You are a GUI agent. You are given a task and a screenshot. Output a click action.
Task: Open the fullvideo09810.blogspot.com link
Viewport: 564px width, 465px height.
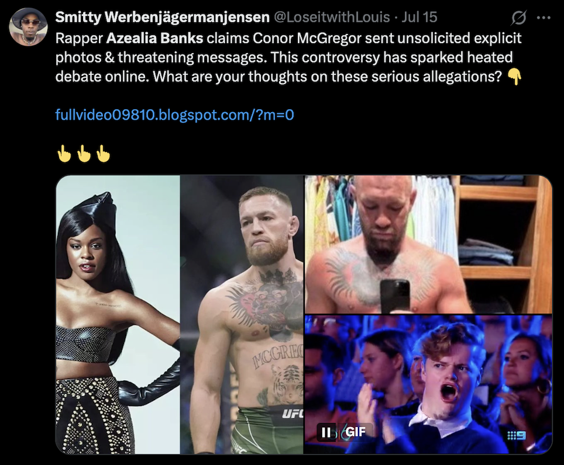174,115
